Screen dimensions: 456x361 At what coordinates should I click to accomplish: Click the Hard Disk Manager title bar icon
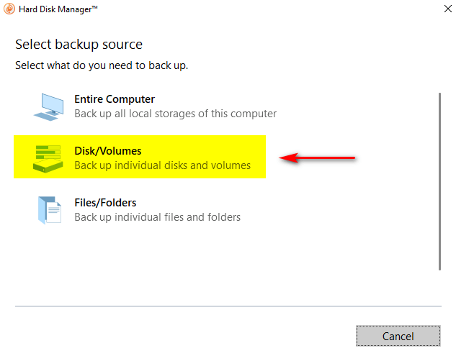[10, 10]
